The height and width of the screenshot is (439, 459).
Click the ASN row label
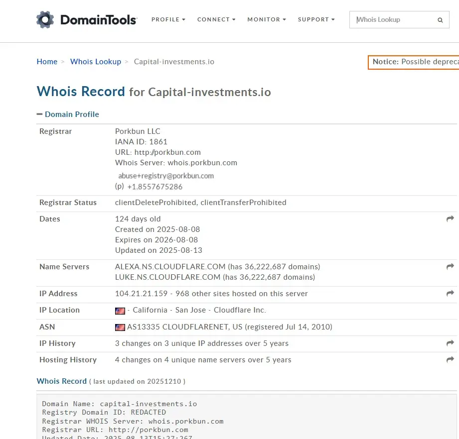(x=47, y=327)
